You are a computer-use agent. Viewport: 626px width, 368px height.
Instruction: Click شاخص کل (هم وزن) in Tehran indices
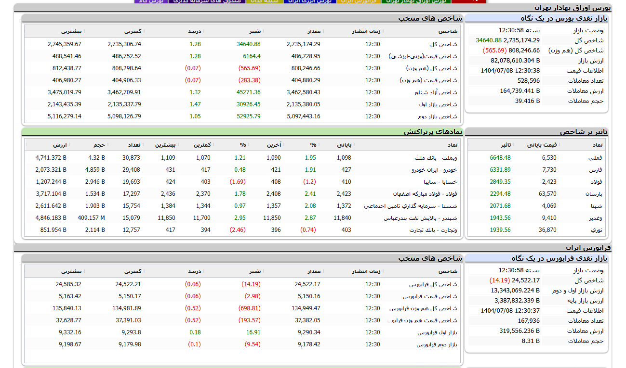(x=434, y=68)
